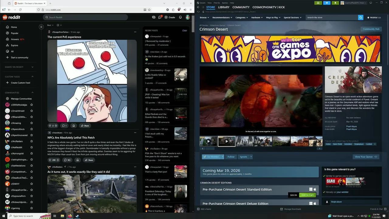Click the Search Reddit field
Viewport: 389px width, 219px height.
pos(85,17)
